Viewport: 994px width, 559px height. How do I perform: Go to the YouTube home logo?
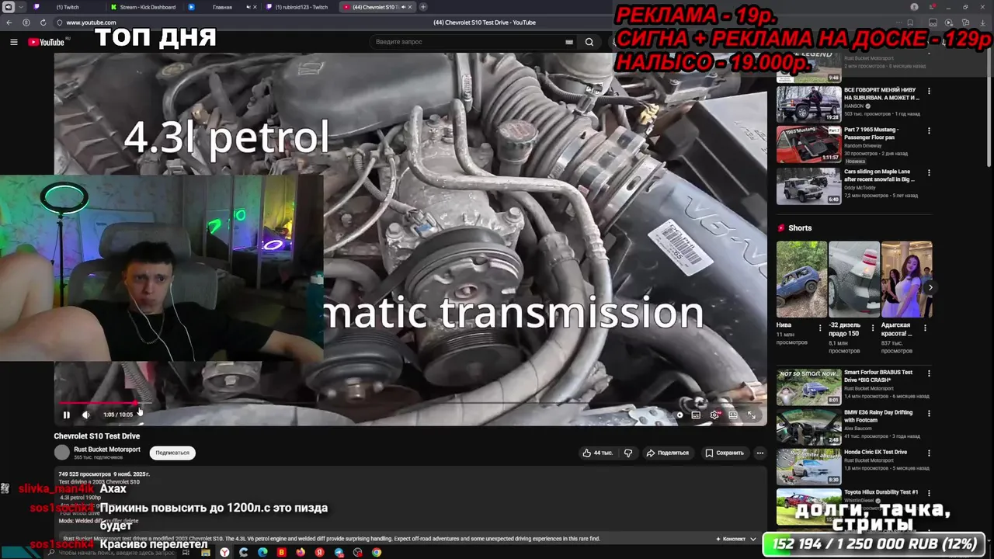click(x=47, y=42)
